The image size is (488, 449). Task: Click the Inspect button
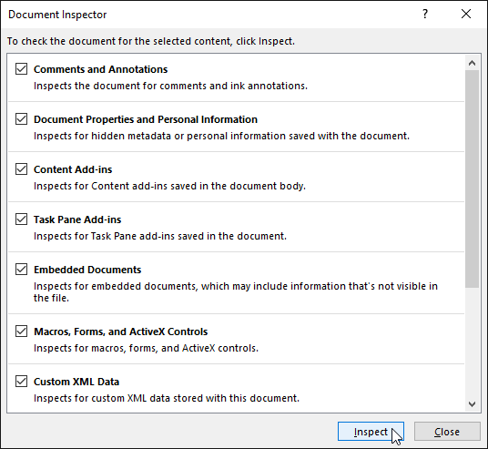[371, 432]
